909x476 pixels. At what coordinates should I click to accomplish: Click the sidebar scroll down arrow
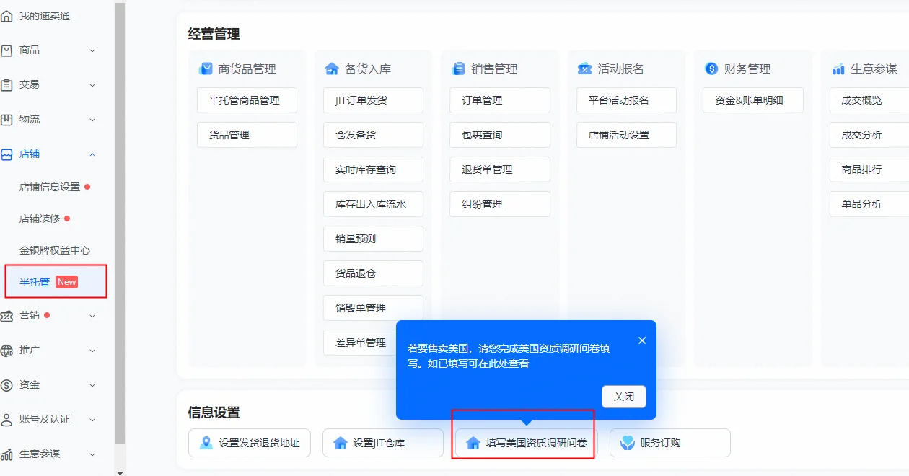[120, 472]
